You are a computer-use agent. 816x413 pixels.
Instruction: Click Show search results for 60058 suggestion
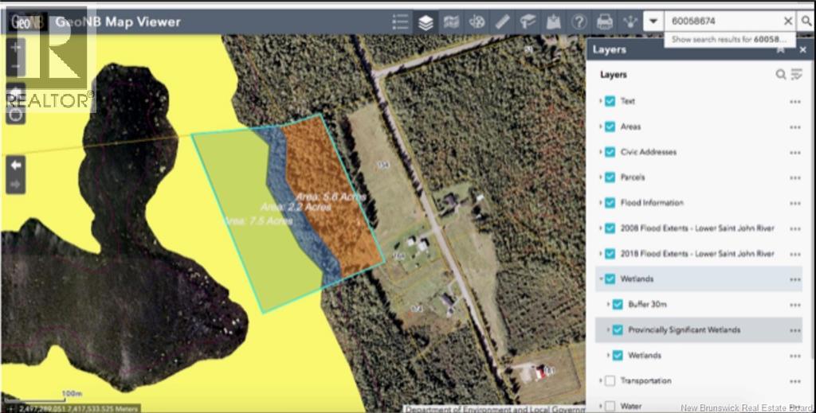click(728, 40)
